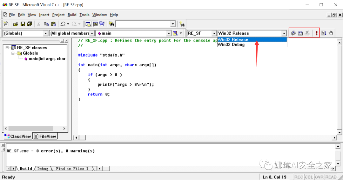The image size is (343, 180).
Task: Click the Find in Files binoculars icon
Action: [111, 24]
